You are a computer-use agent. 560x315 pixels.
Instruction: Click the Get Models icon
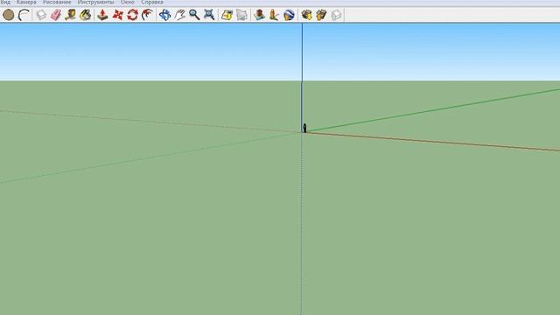coord(306,15)
